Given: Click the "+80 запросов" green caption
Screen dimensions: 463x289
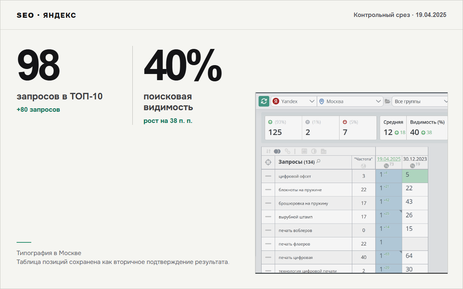Looking at the screenshot, I should coord(38,109).
